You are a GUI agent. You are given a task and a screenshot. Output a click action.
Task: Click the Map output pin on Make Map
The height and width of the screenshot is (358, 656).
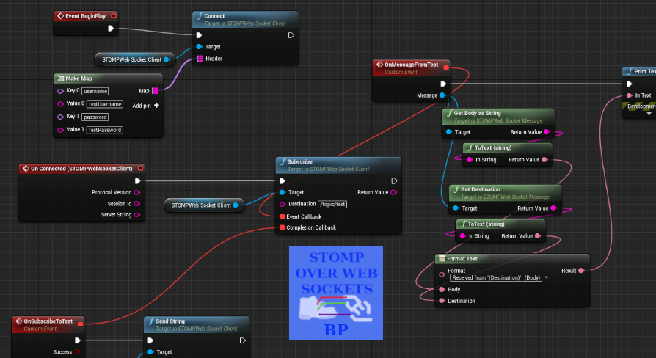click(x=155, y=91)
